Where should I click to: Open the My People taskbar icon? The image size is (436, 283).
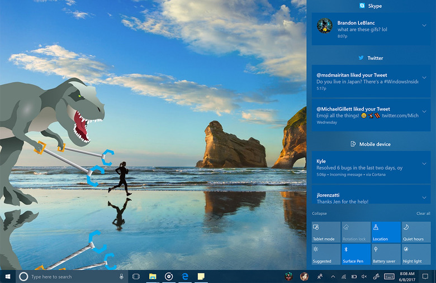[320, 276]
